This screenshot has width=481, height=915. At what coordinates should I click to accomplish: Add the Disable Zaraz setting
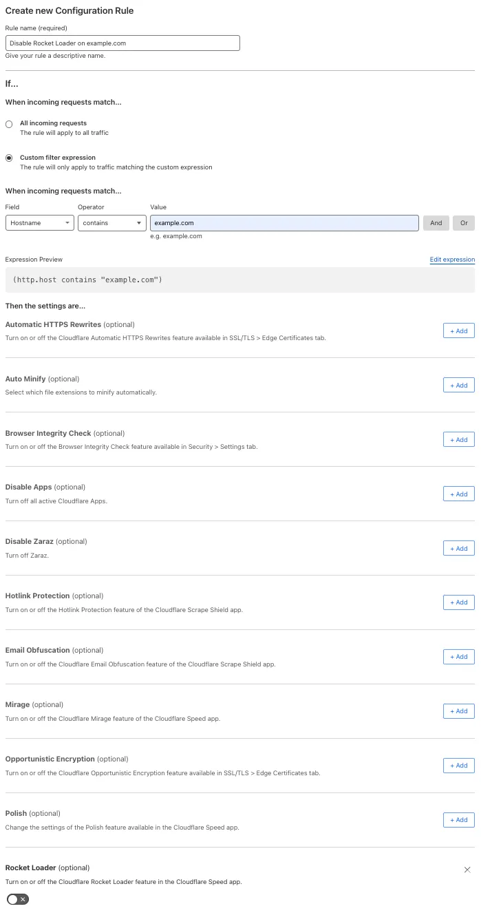tap(458, 549)
